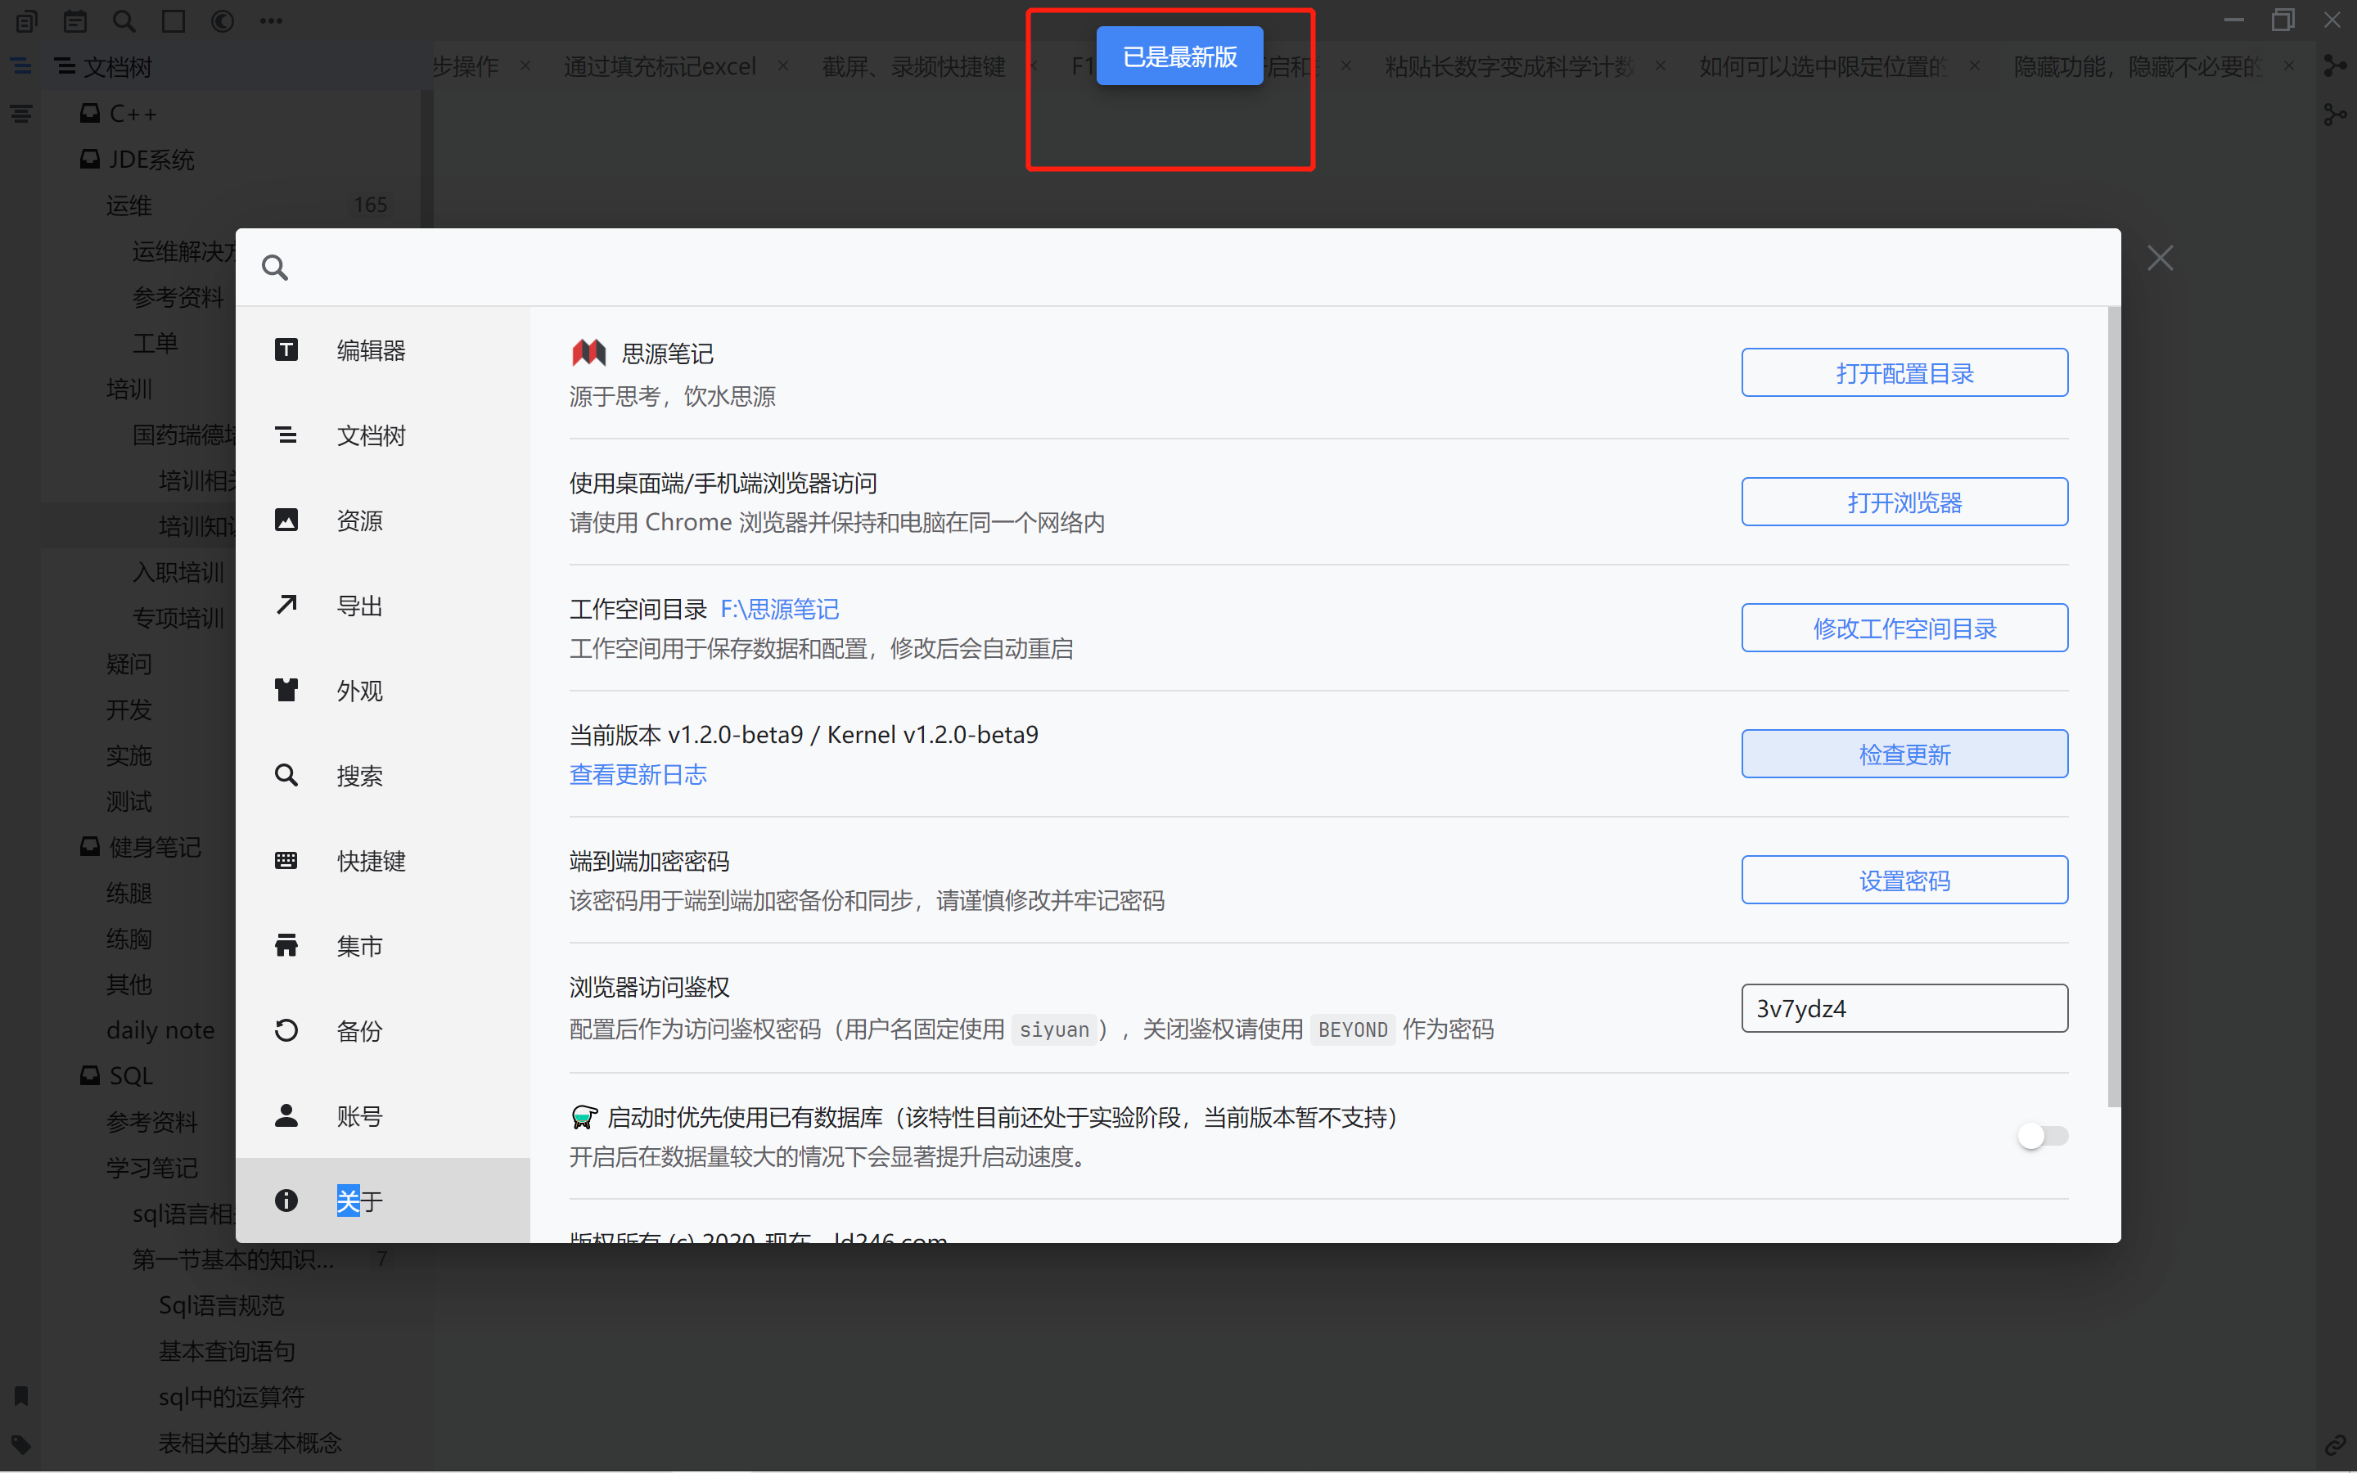Open the more options ellipsis icon
Image resolution: width=2357 pixels, height=1473 pixels.
[x=271, y=20]
